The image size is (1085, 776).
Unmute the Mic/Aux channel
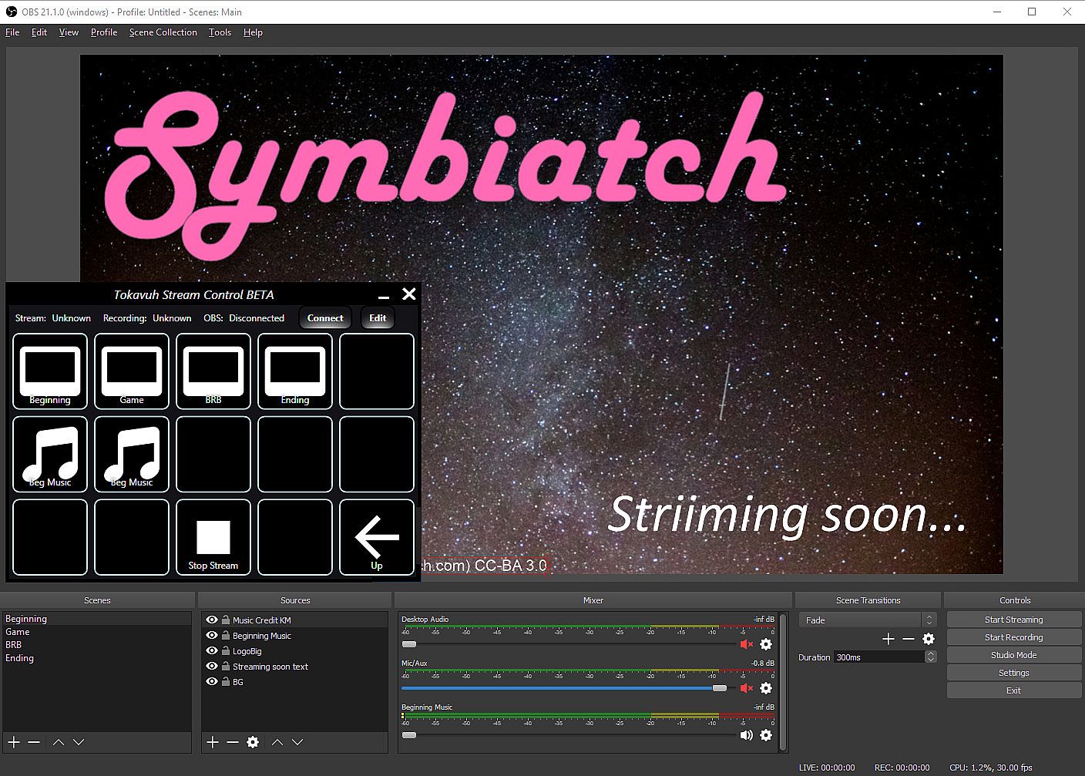pos(746,688)
